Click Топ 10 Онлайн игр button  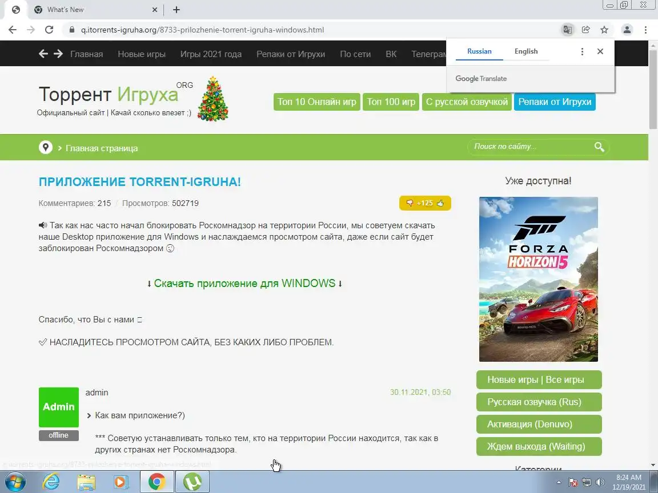pos(317,102)
